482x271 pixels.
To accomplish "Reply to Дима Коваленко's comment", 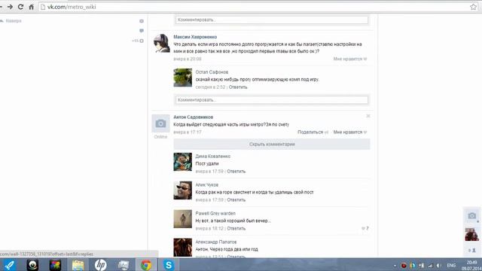I will point(236,171).
